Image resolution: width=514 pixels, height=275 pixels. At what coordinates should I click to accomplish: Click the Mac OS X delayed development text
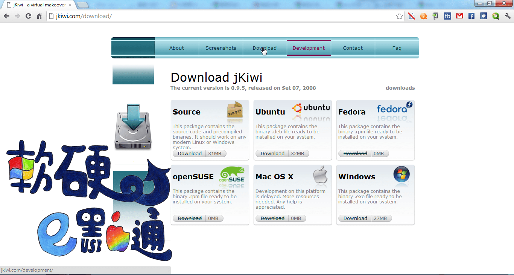click(x=287, y=199)
